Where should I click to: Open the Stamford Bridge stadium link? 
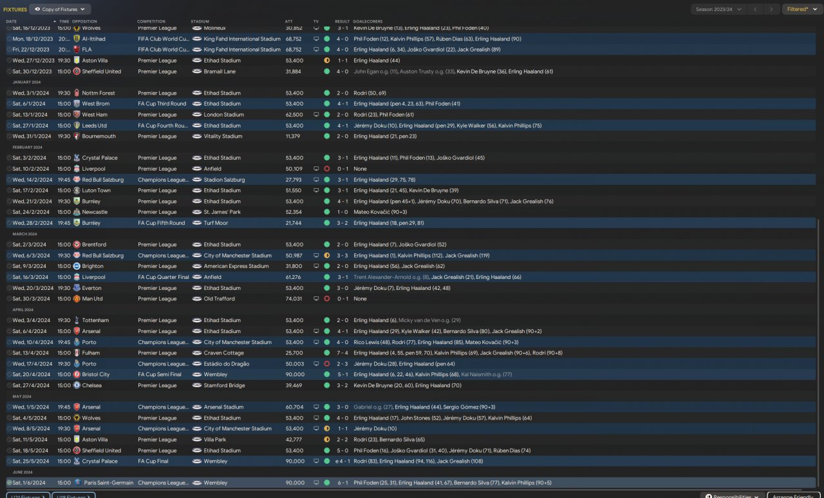click(x=223, y=385)
